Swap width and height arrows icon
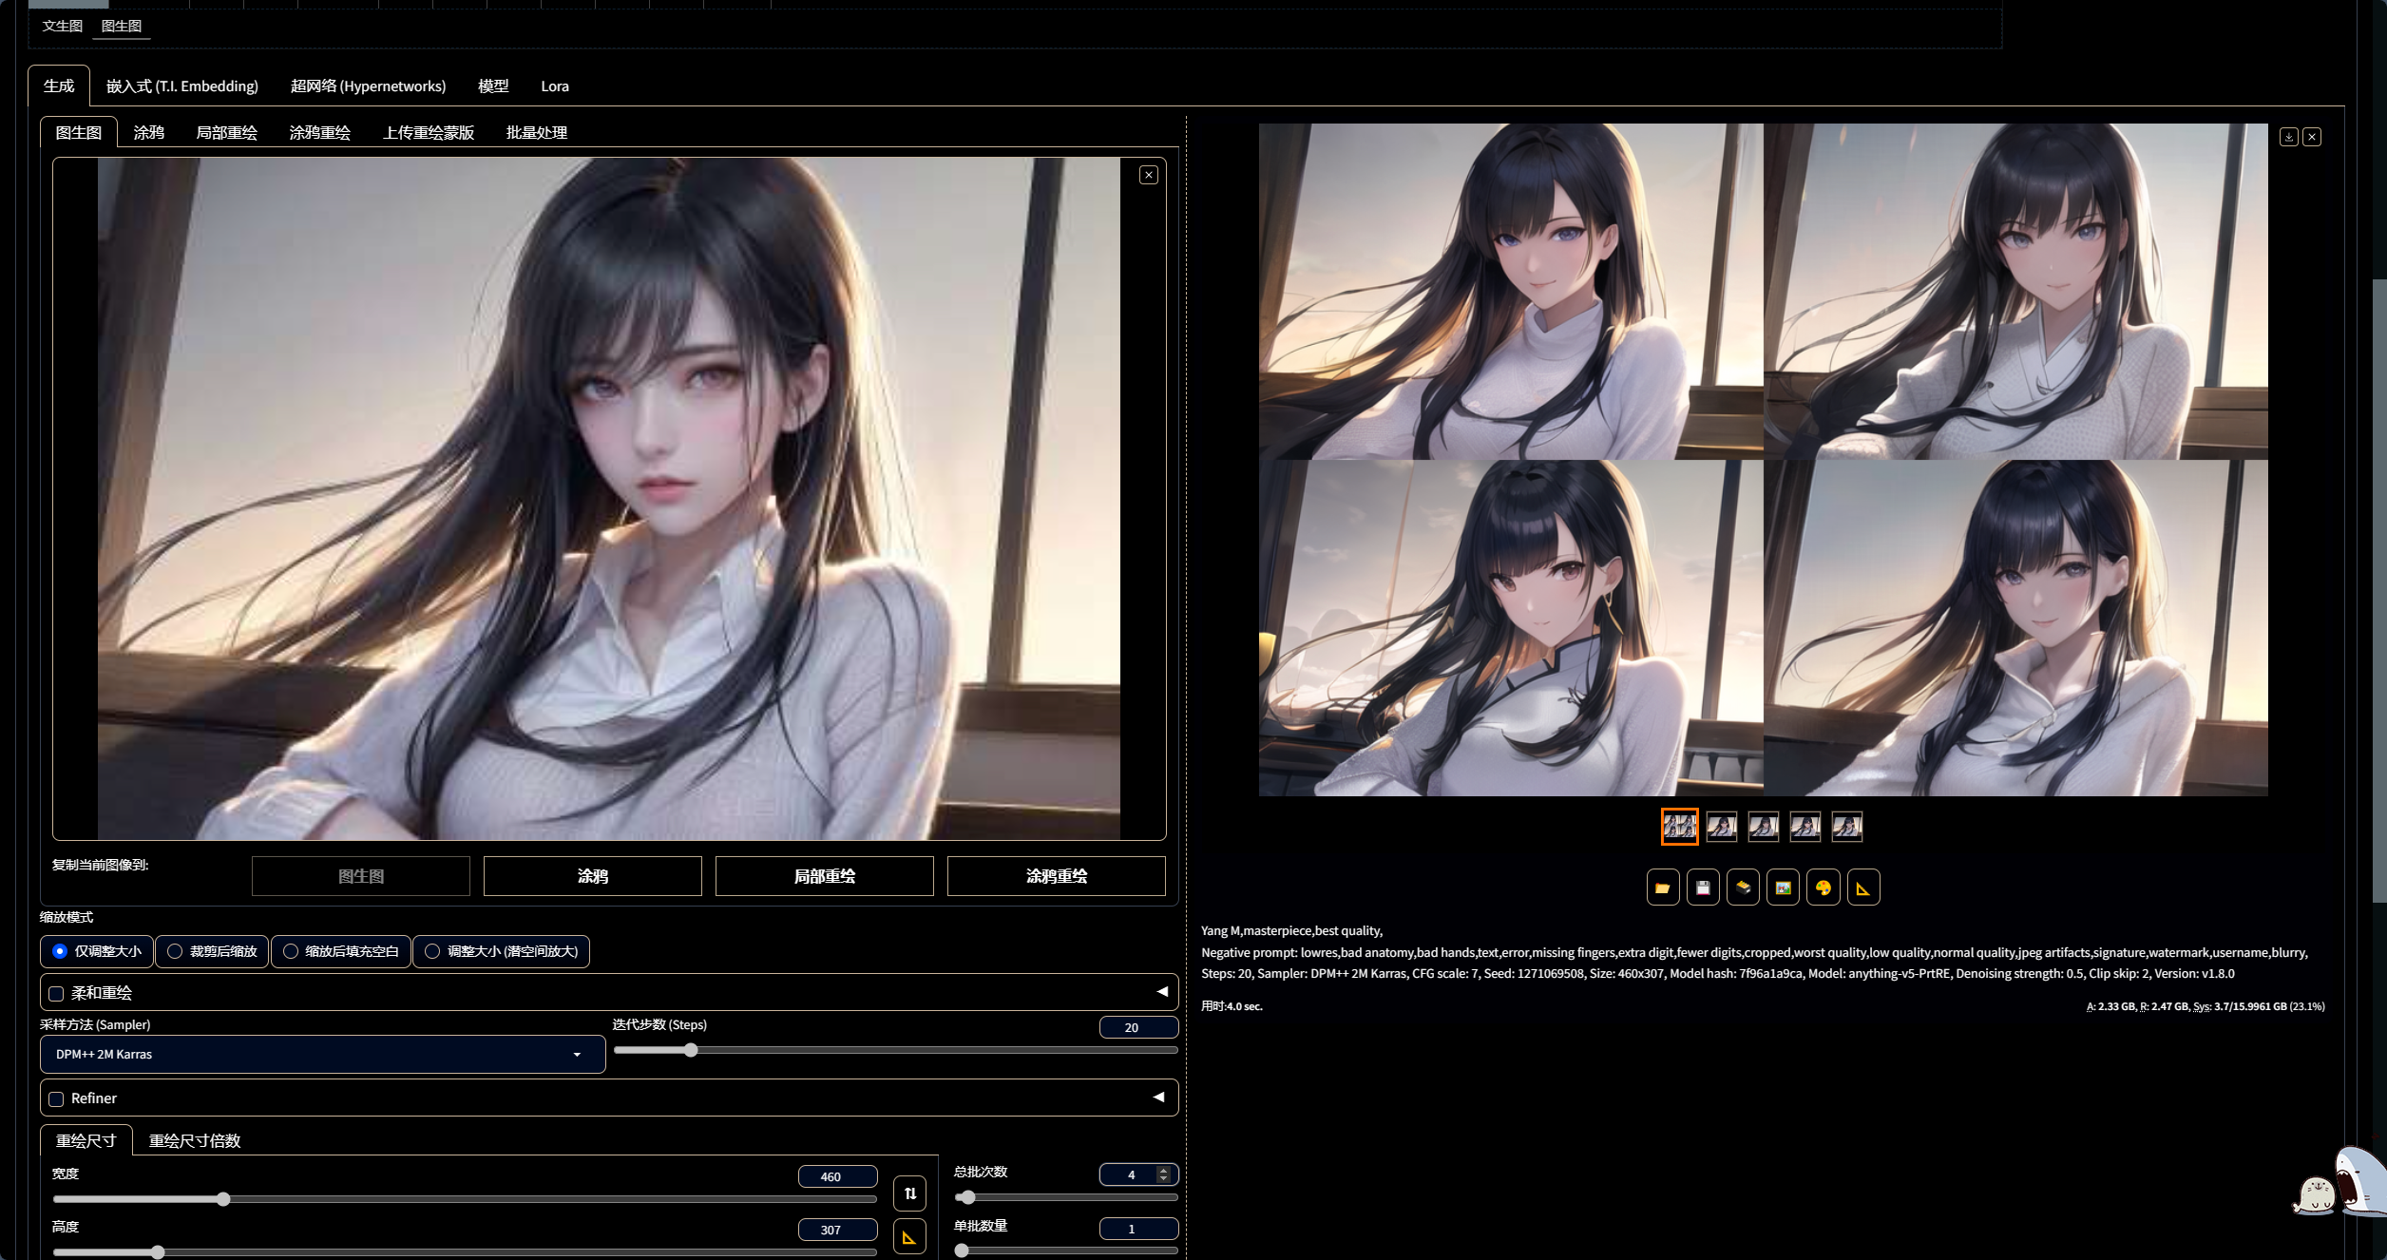 pos(909,1193)
